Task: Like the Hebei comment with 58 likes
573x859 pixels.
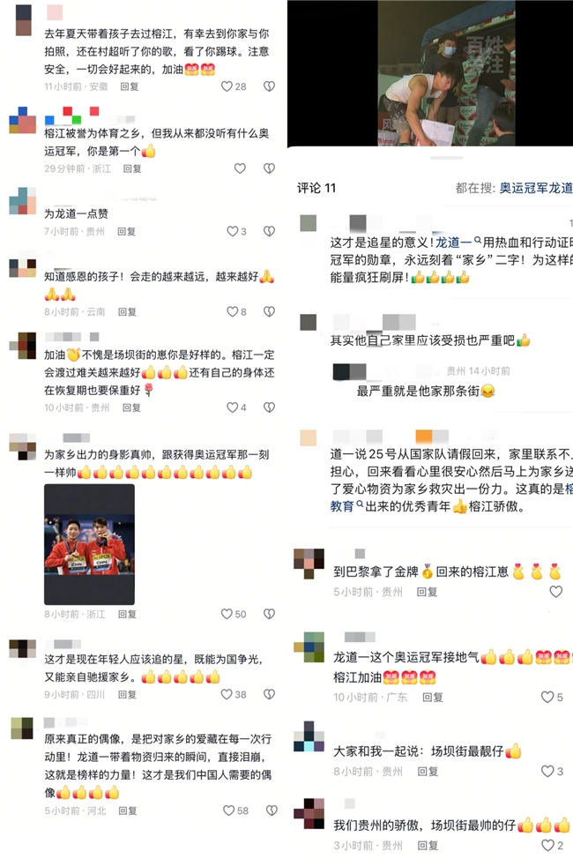Action: tap(228, 810)
